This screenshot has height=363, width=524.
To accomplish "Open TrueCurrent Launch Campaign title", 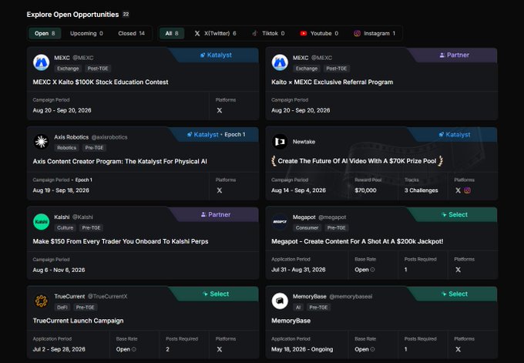I will (78, 321).
